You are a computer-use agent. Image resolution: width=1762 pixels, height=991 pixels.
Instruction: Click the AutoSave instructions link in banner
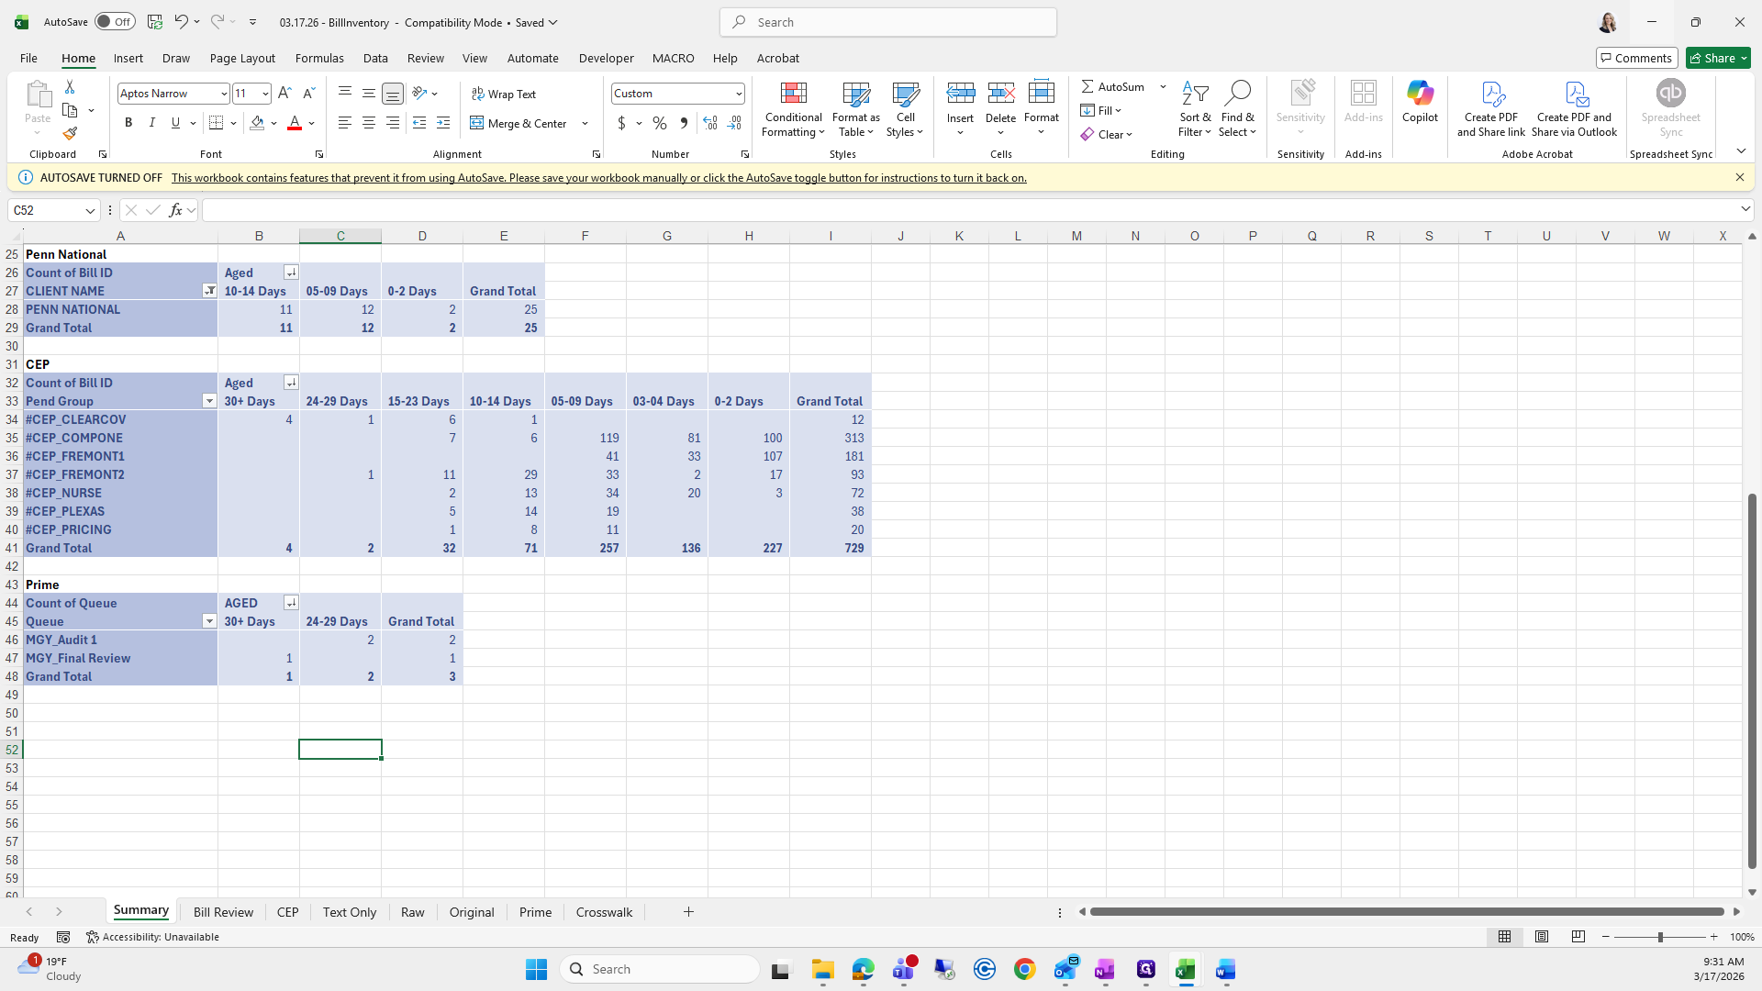click(598, 178)
